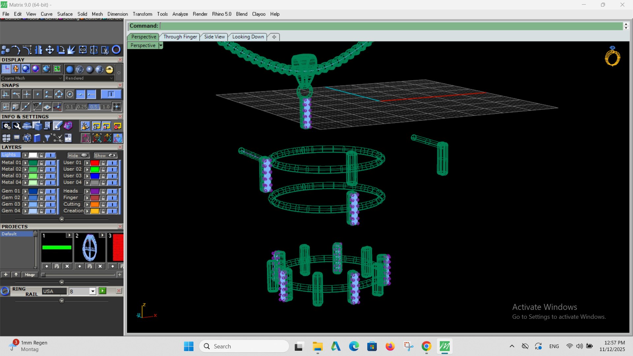Click the green Ring Rail play button

pyautogui.click(x=103, y=291)
